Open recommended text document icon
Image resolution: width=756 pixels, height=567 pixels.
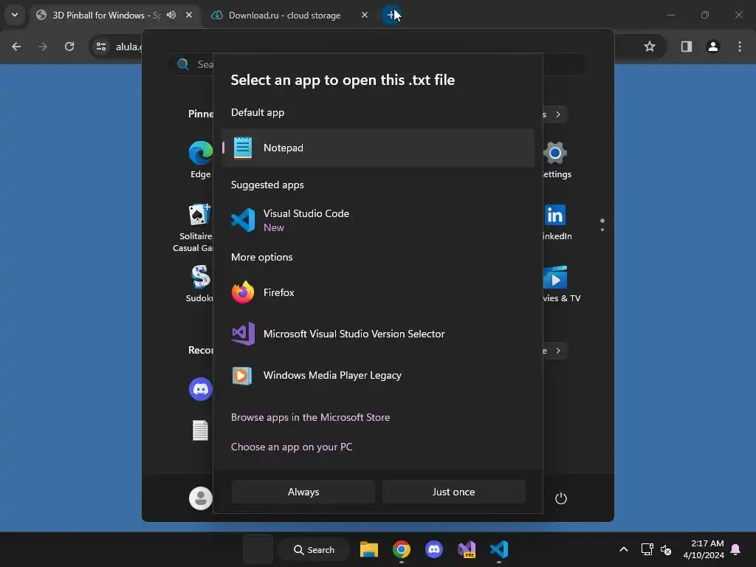(200, 430)
